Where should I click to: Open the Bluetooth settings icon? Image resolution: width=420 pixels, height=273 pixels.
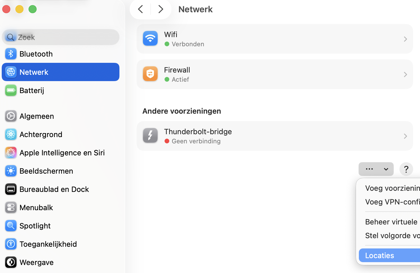click(11, 54)
